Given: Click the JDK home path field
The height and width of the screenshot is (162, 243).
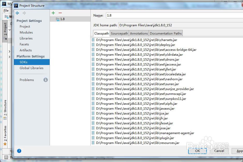Looking at the screenshot, I should [180, 25].
